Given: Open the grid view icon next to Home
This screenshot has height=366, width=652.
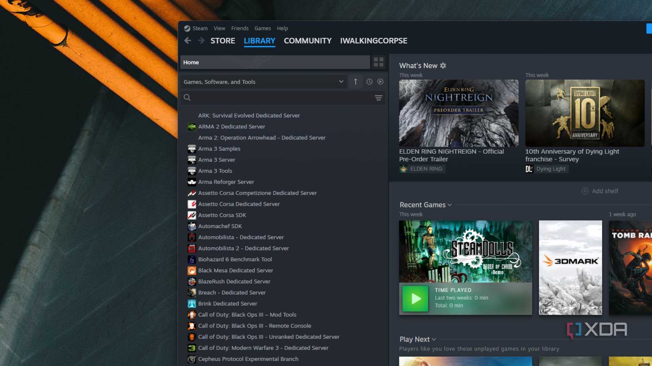Looking at the screenshot, I should 378,62.
